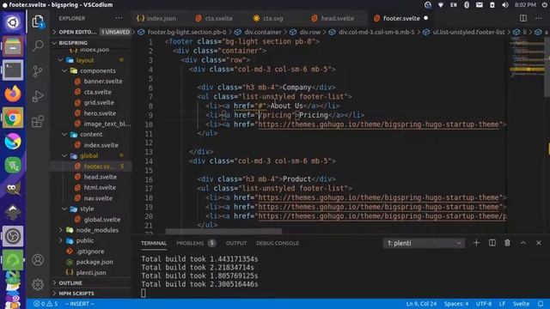Change LF line ending in status bar
Viewport: 550px width, 309px height.
pyautogui.click(x=502, y=304)
